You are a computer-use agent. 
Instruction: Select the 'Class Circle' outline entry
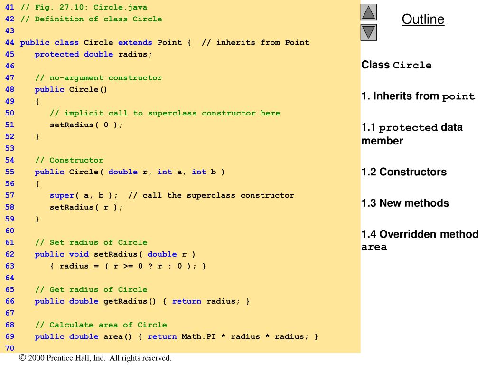[x=396, y=65]
